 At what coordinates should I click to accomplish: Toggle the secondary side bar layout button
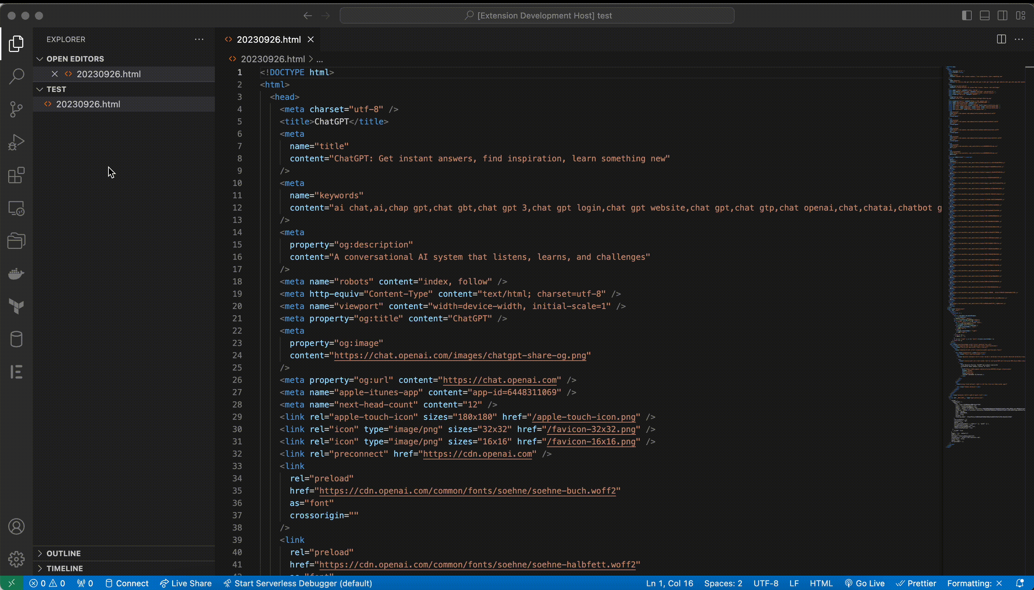[x=1003, y=15]
